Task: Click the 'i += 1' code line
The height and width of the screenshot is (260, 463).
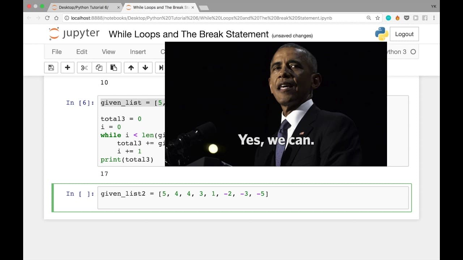Action: 129,151
